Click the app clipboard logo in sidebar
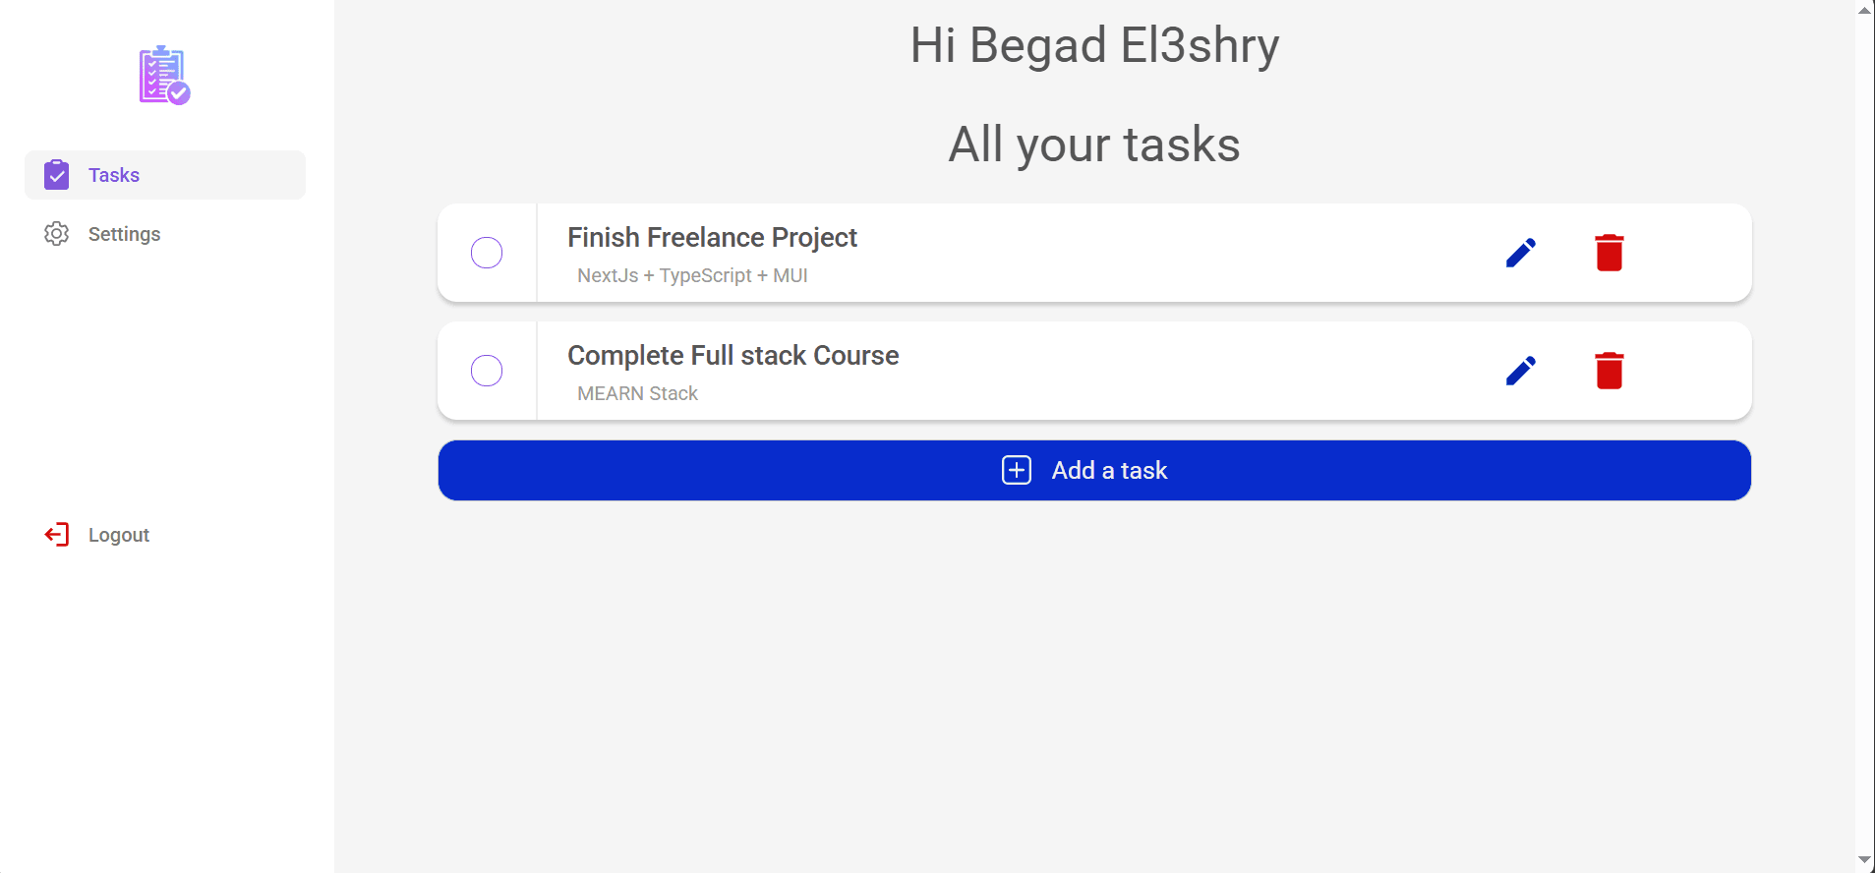Viewport: 1875px width, 873px height. (163, 75)
